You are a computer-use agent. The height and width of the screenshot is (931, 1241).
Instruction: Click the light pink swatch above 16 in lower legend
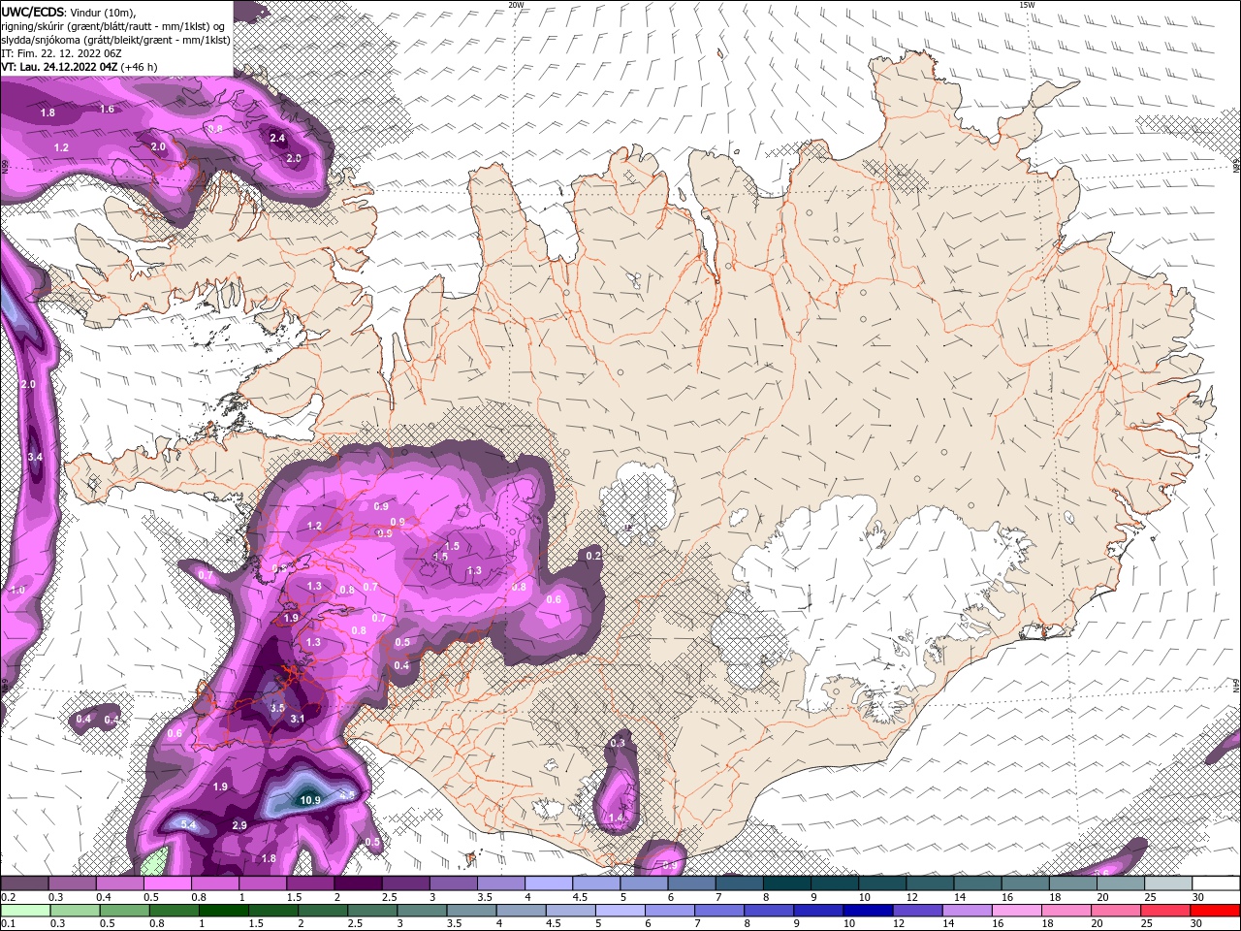[x=1017, y=912]
